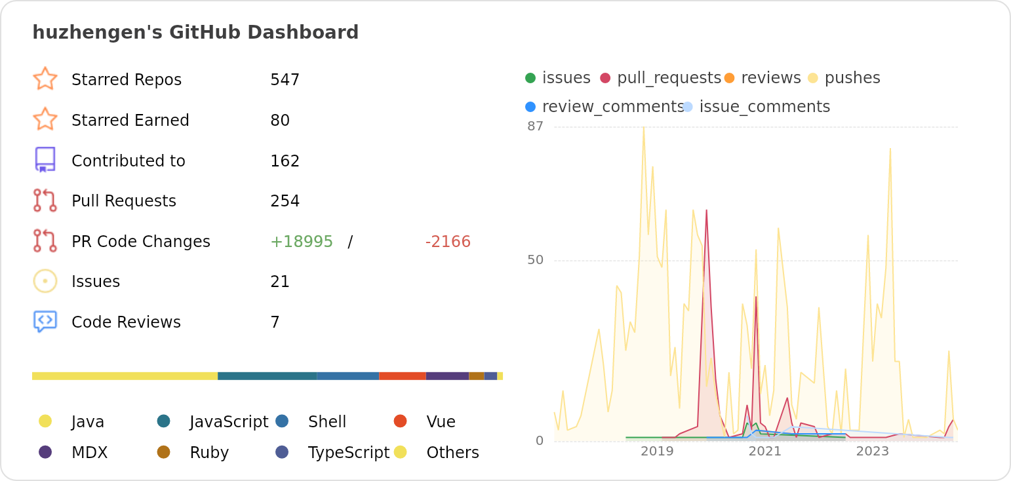Click the orange-red Vue segment of language bar
Viewport: 1011px width, 481px height.
point(403,376)
